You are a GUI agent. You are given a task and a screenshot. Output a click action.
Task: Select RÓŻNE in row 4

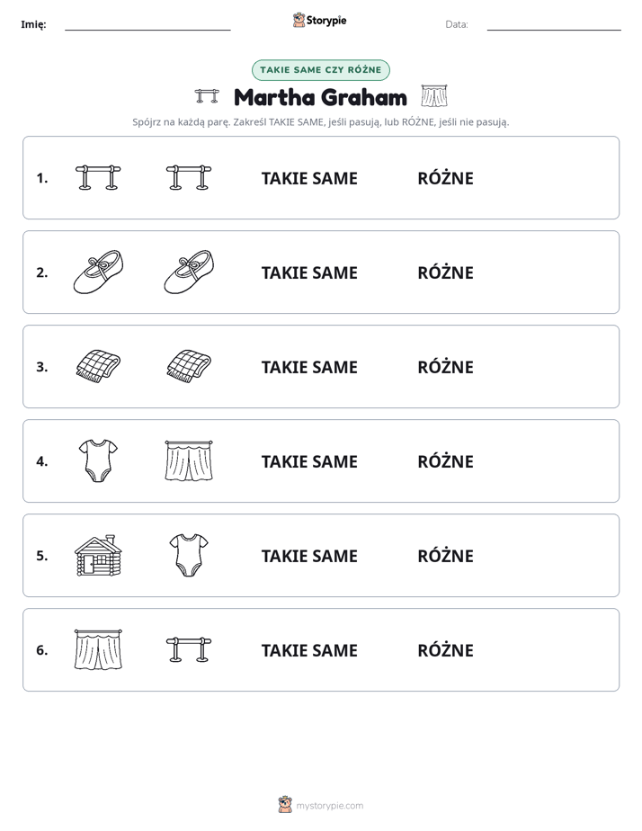click(x=445, y=461)
